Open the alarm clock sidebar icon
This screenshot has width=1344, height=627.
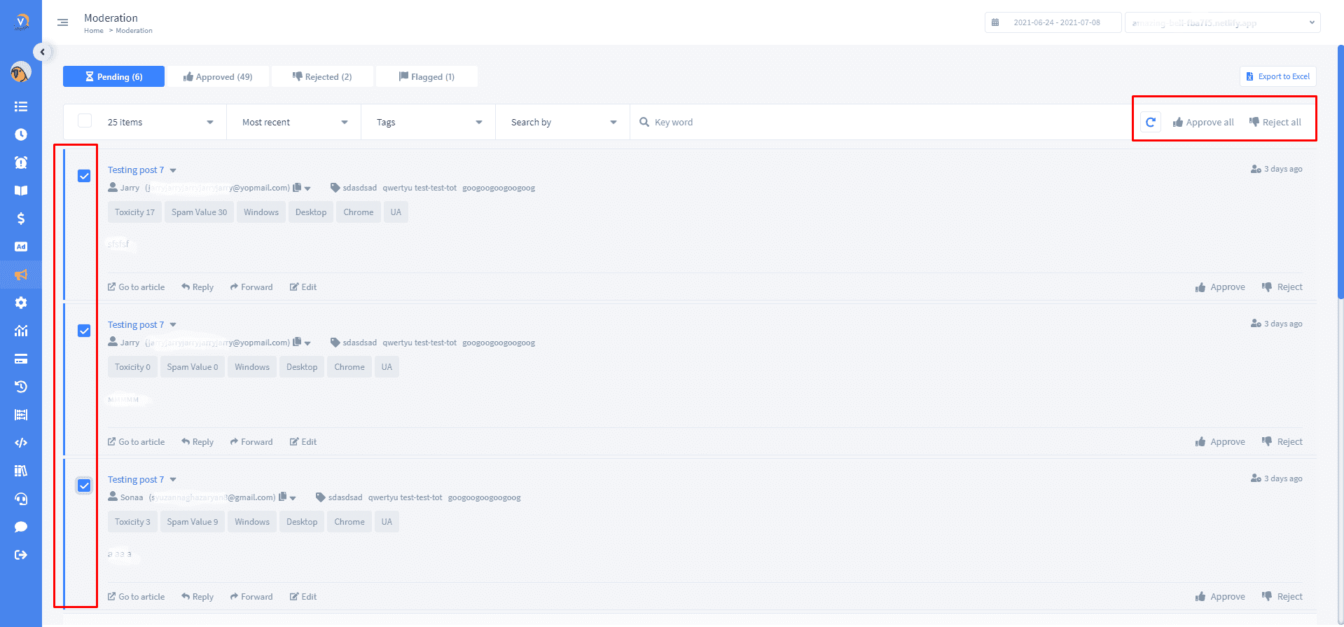point(21,163)
